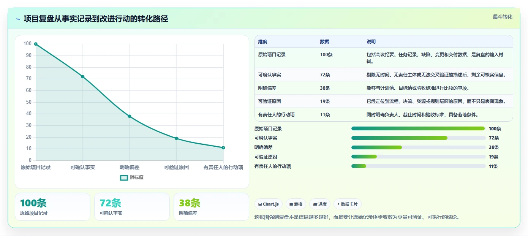
Task: Click x-axis label 有责任人的行动项
Action: point(223,167)
